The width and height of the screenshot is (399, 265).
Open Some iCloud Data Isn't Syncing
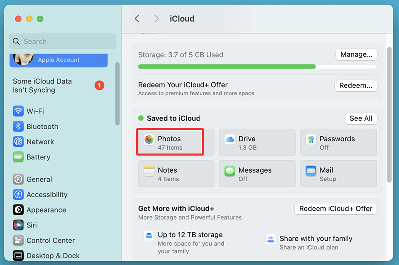(58, 86)
